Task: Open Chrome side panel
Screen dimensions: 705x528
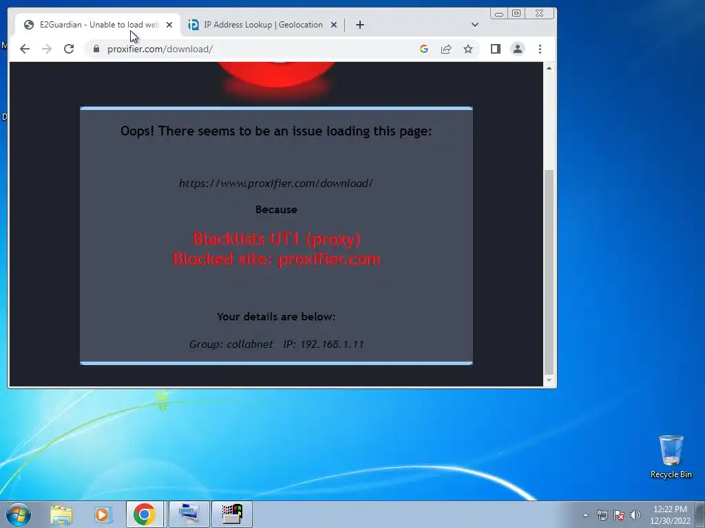Action: (x=496, y=49)
